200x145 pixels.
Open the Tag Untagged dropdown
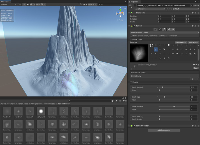point(151,9)
